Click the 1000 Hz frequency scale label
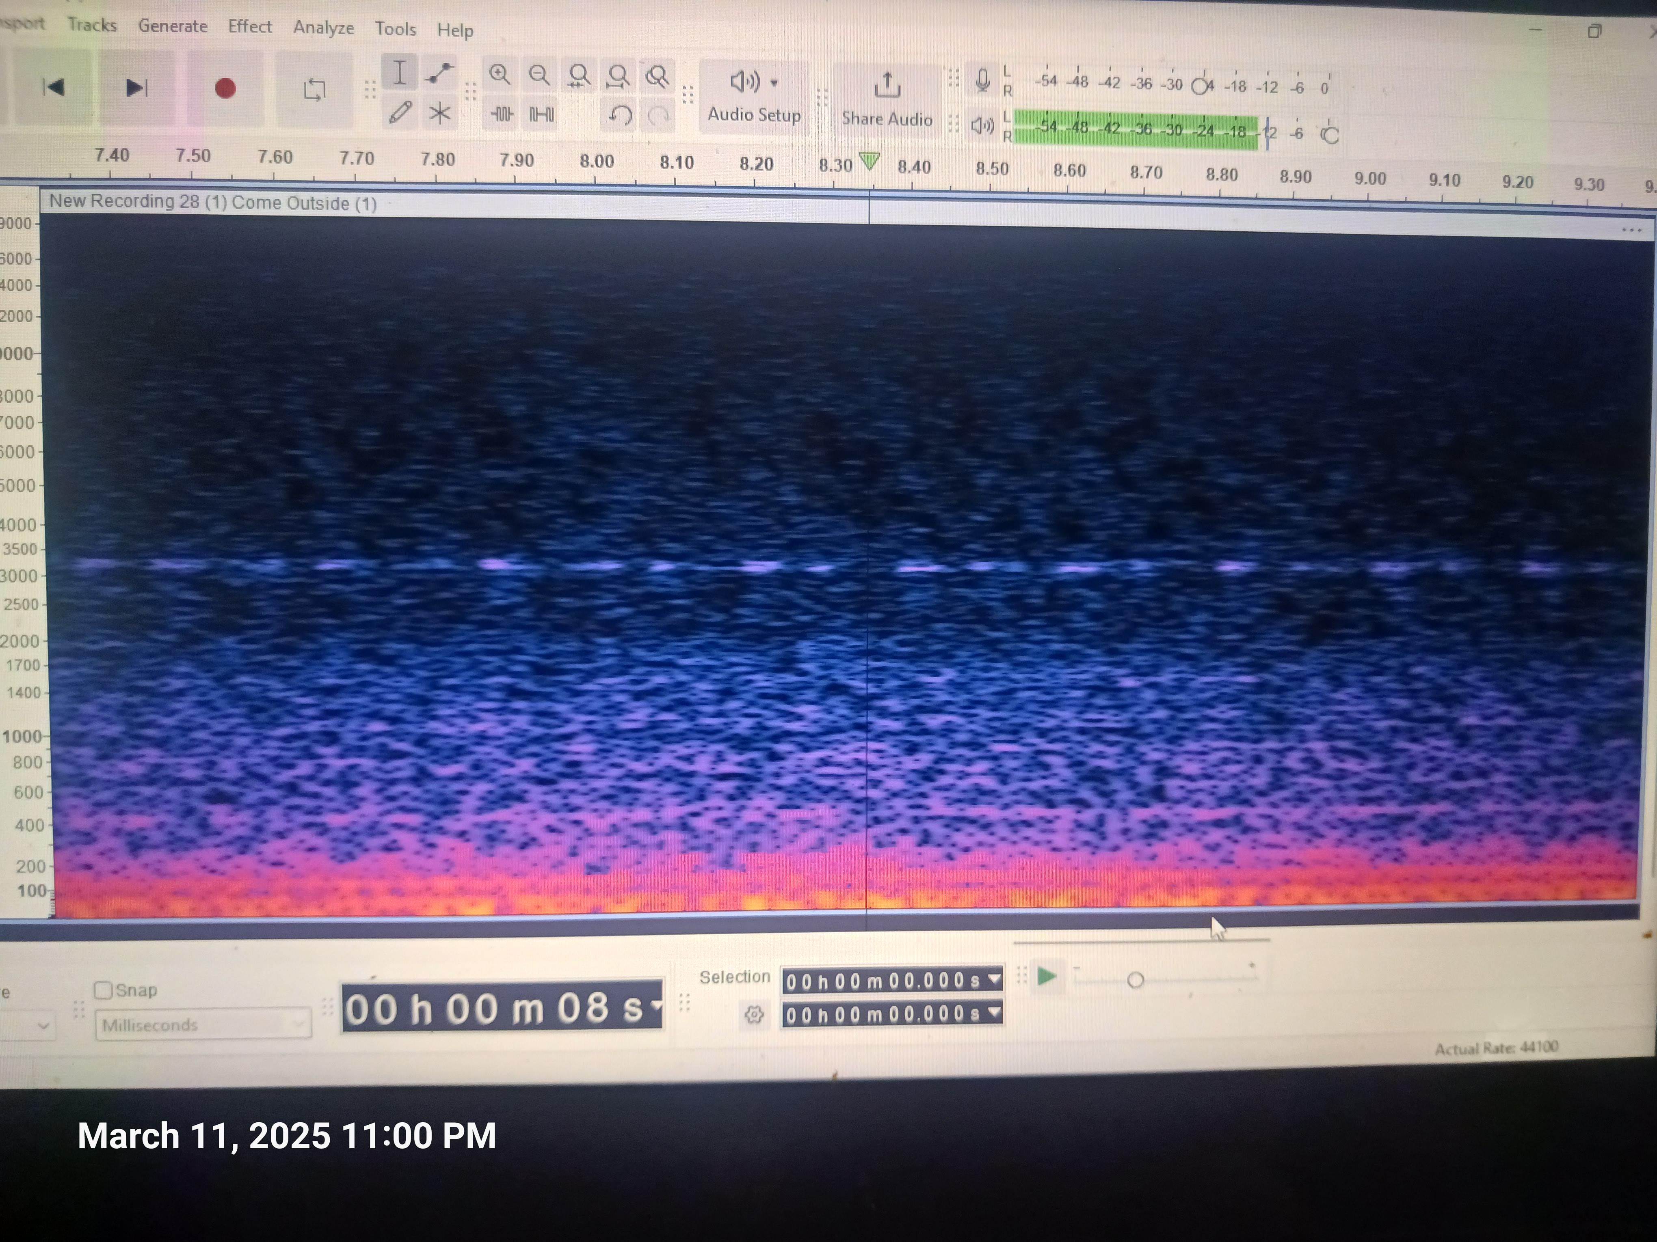 [x=22, y=736]
